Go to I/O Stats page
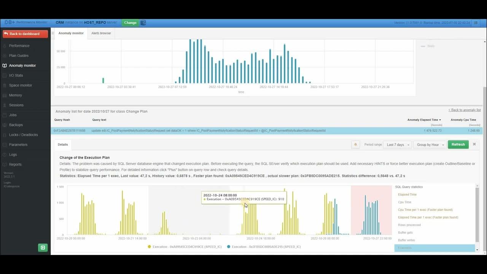This screenshot has height=274, width=487. pyautogui.click(x=16, y=75)
